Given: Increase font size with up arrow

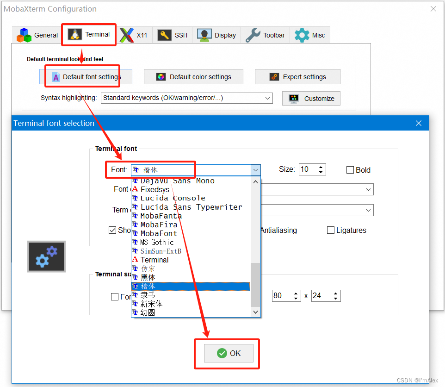Looking at the screenshot, I should [x=321, y=167].
